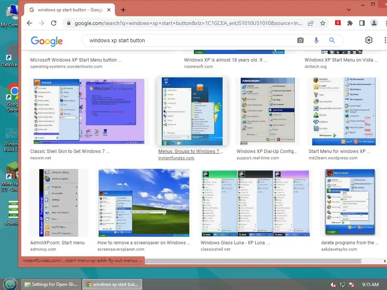Go forward in browser history
Viewport: 387px width, 290px height.
(42, 23)
